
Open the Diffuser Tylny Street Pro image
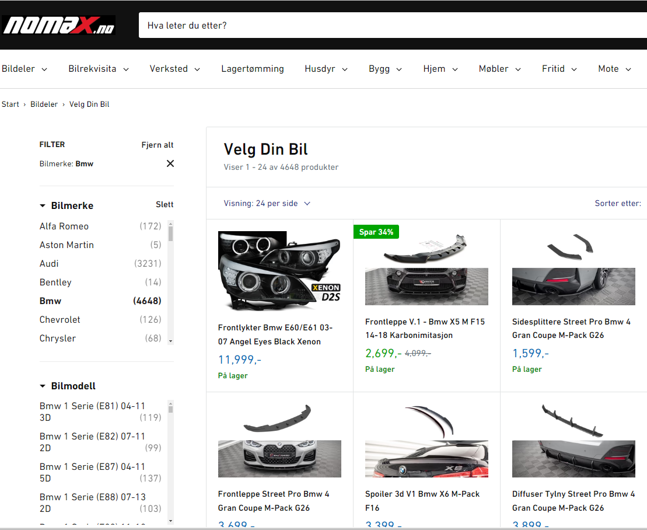pyautogui.click(x=573, y=441)
